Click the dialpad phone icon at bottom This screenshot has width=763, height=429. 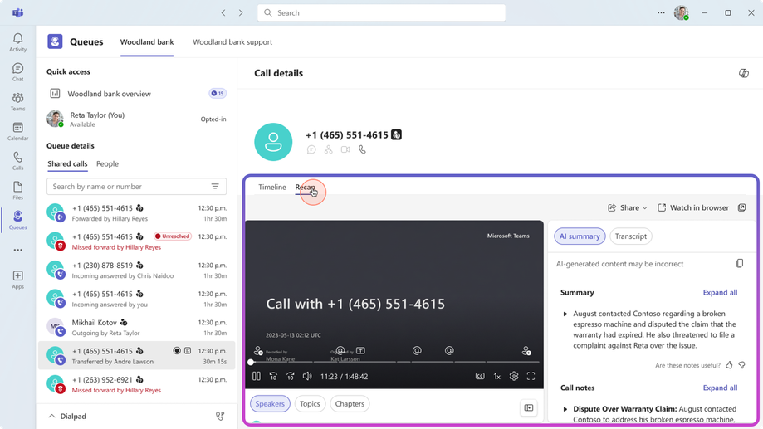220,416
